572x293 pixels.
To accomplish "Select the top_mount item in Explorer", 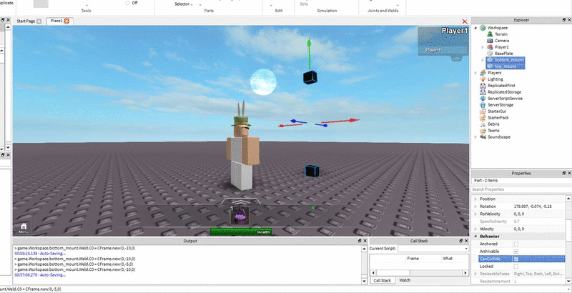I will click(506, 66).
